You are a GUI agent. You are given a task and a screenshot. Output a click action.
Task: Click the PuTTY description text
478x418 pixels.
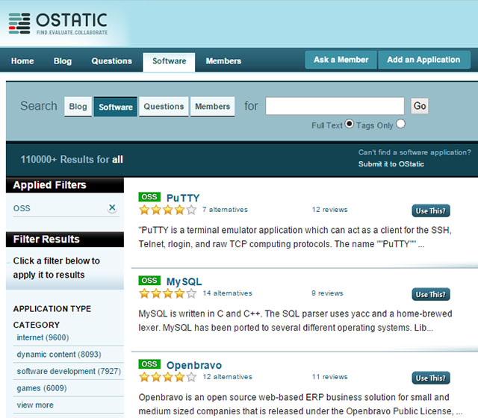[x=295, y=237]
